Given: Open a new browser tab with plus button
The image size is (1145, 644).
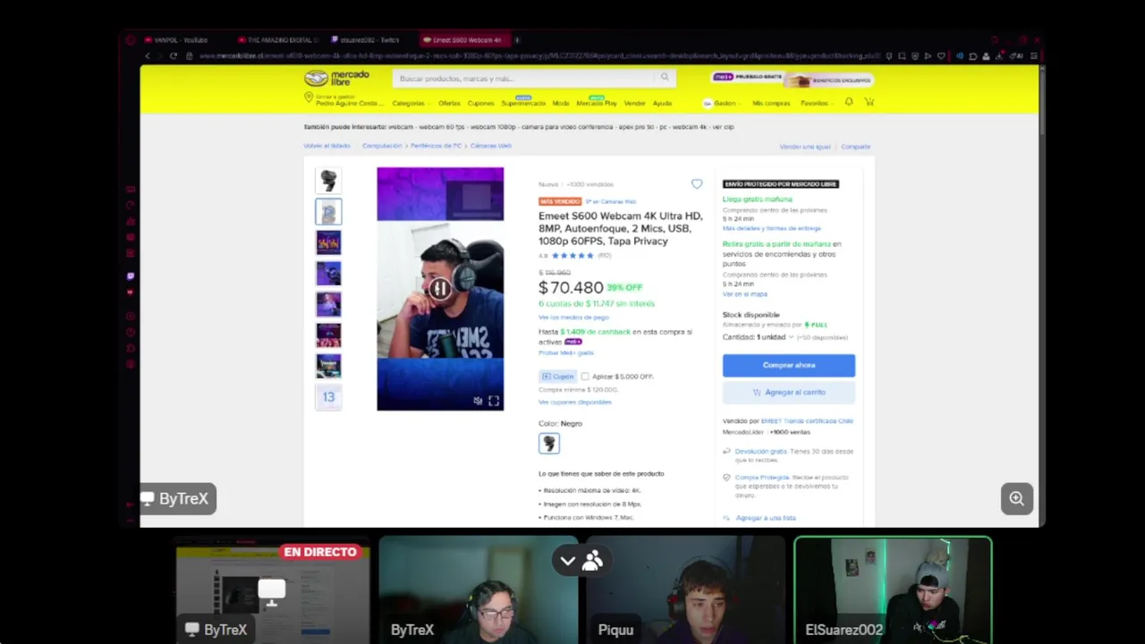Looking at the screenshot, I should click(x=517, y=40).
